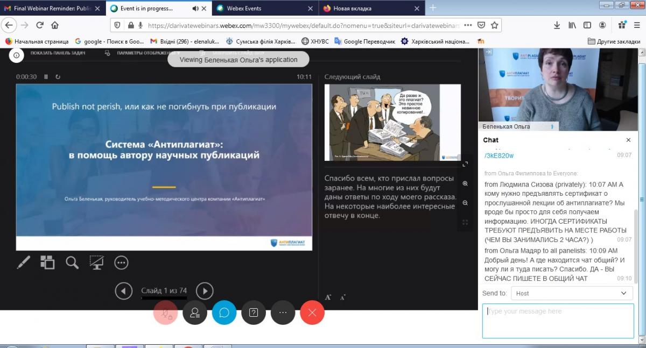The height and width of the screenshot is (348, 646).
Task: Toggle the blue Chat panel button
Action: pyautogui.click(x=224, y=313)
